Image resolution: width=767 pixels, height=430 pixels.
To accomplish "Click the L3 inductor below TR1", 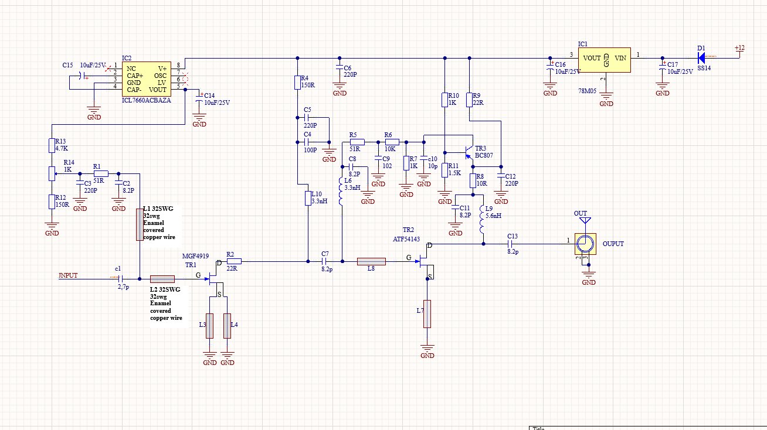I will 209,325.
